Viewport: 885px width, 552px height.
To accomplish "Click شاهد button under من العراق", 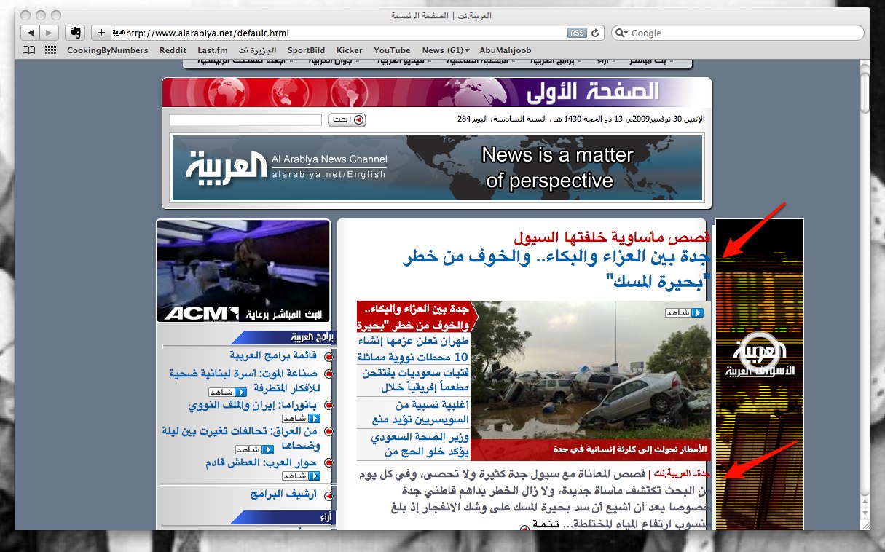I will tap(256, 449).
